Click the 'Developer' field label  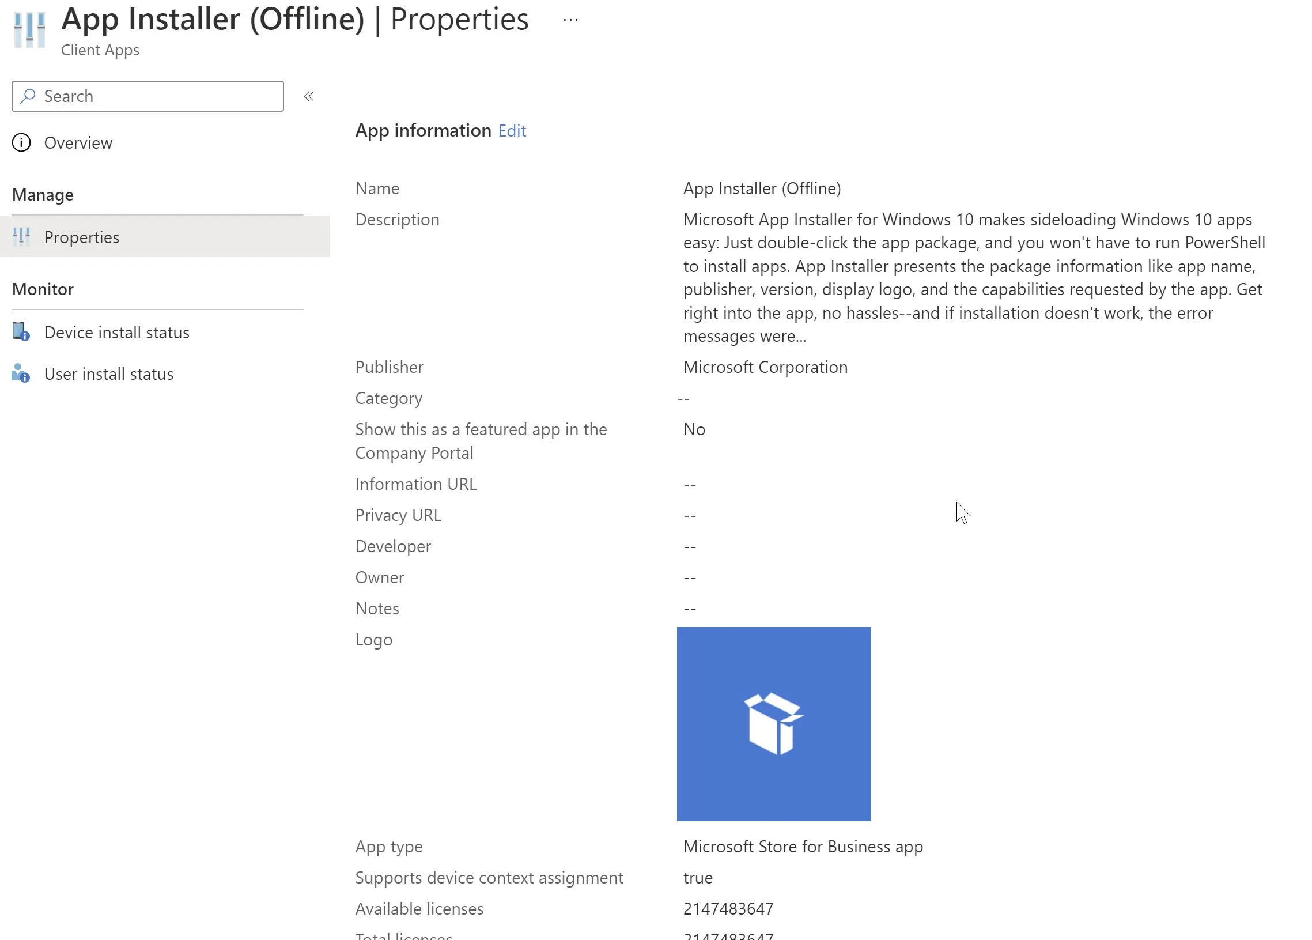[x=393, y=546]
